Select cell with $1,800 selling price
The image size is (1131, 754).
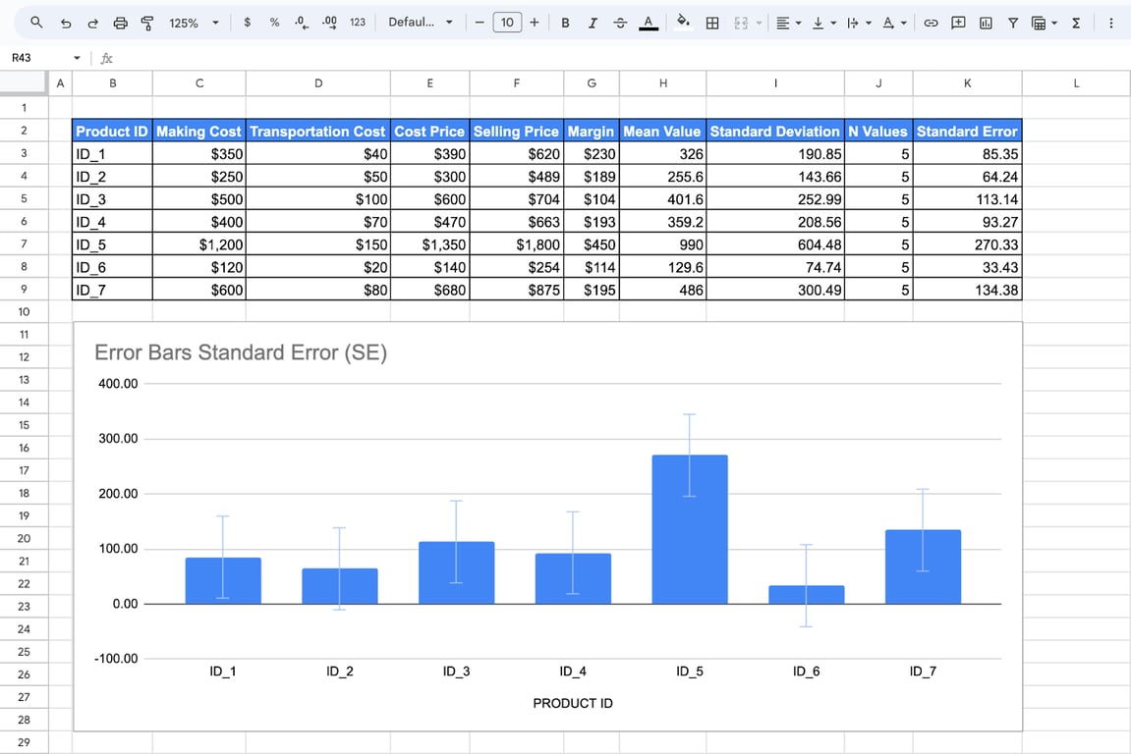(517, 244)
